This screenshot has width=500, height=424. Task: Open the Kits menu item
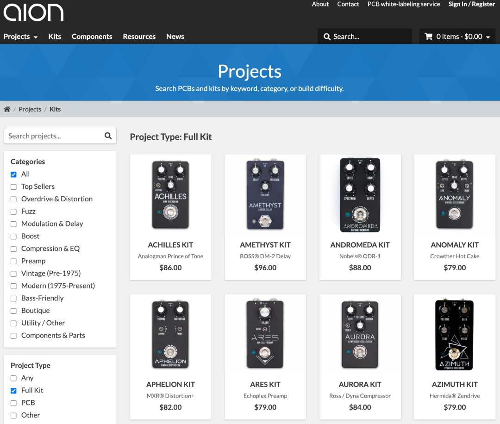(x=55, y=37)
